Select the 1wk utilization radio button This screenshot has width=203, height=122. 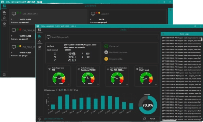[74, 90]
